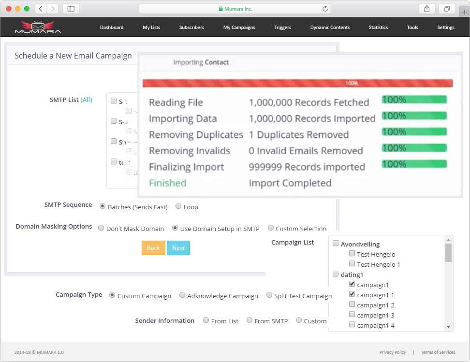
Task: Go back with browser back arrow
Action: [41, 9]
